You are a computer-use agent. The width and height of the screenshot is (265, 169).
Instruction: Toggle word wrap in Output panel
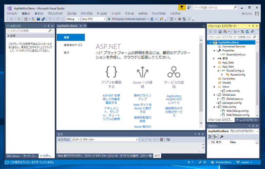(168, 139)
